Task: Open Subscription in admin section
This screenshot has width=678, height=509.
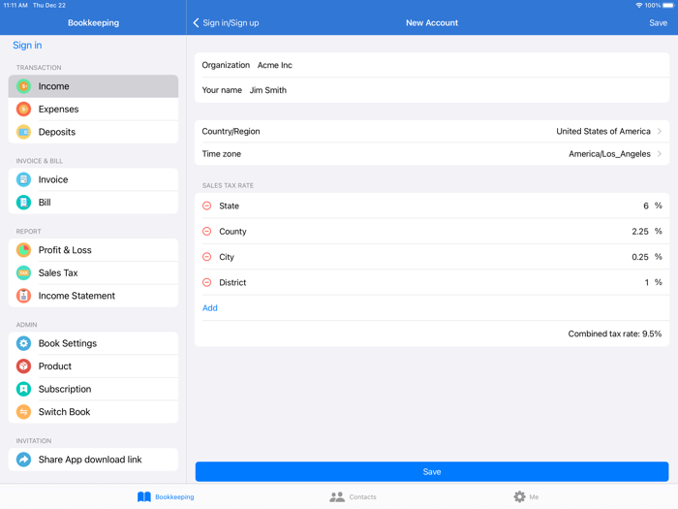Action: (x=93, y=389)
